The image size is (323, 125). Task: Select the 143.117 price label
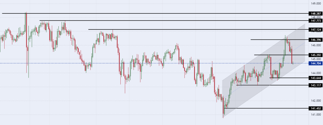point(315,85)
